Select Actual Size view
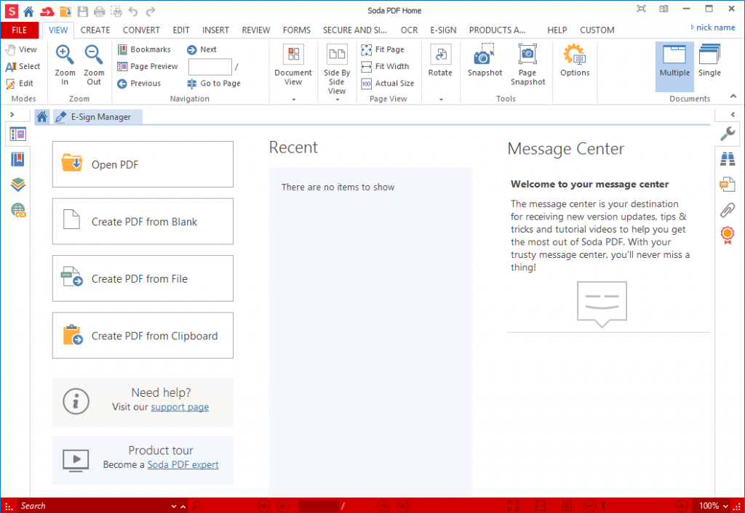The height and width of the screenshot is (513, 745). coord(387,84)
